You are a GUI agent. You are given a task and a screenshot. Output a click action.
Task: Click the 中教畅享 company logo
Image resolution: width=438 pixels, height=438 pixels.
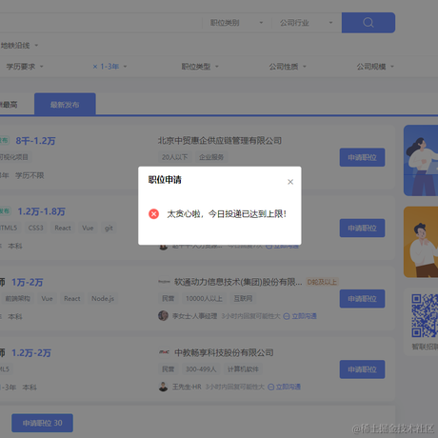(164, 352)
